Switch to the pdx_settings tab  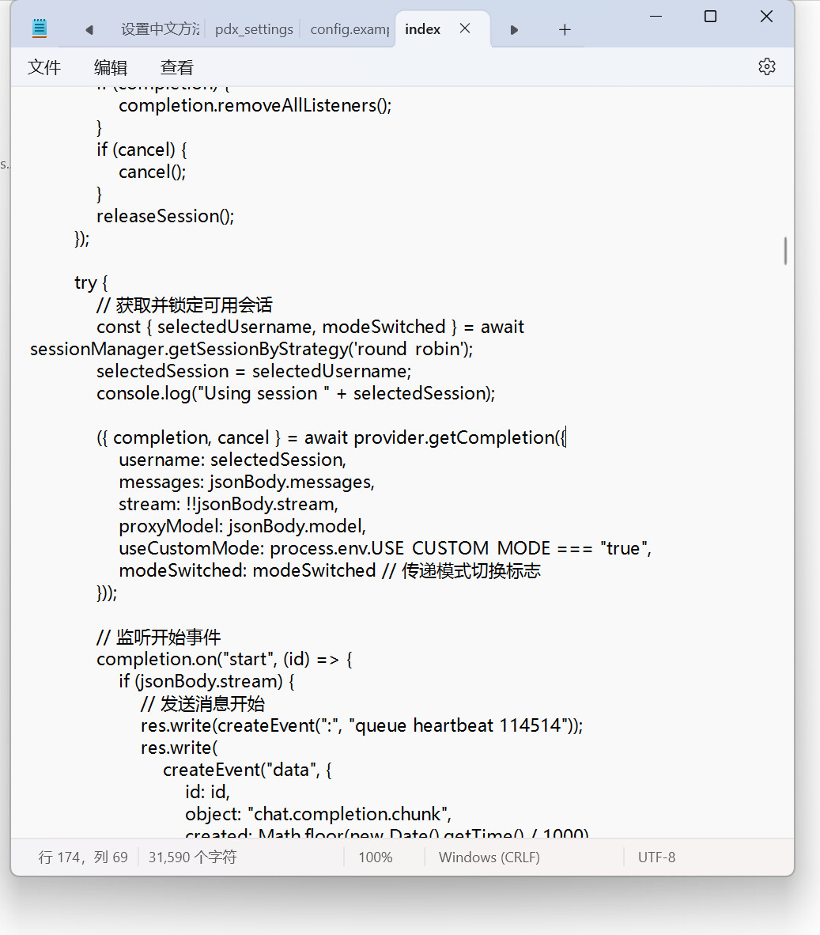(254, 29)
